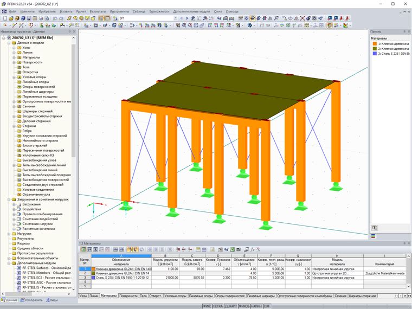Open the Дополнительные модули menu
The image size is (412, 309).
191,11
